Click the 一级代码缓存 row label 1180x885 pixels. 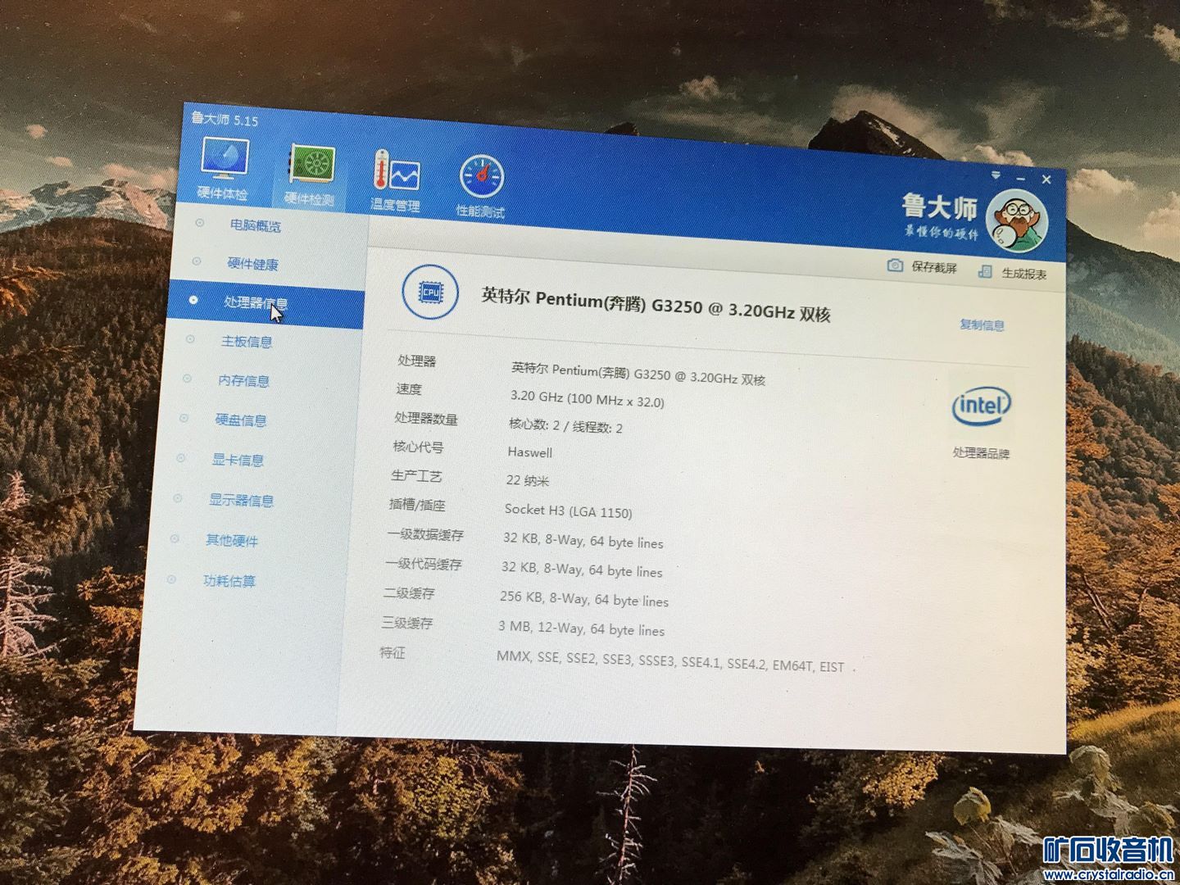point(424,565)
